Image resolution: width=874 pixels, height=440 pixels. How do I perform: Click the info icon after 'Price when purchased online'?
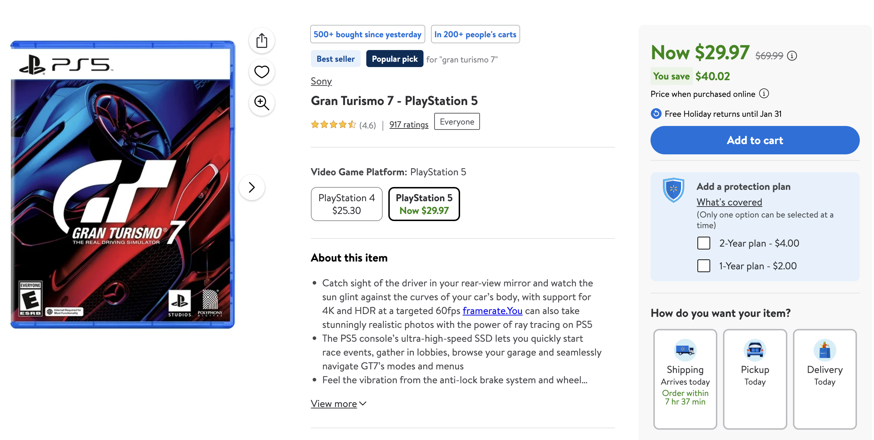(764, 94)
